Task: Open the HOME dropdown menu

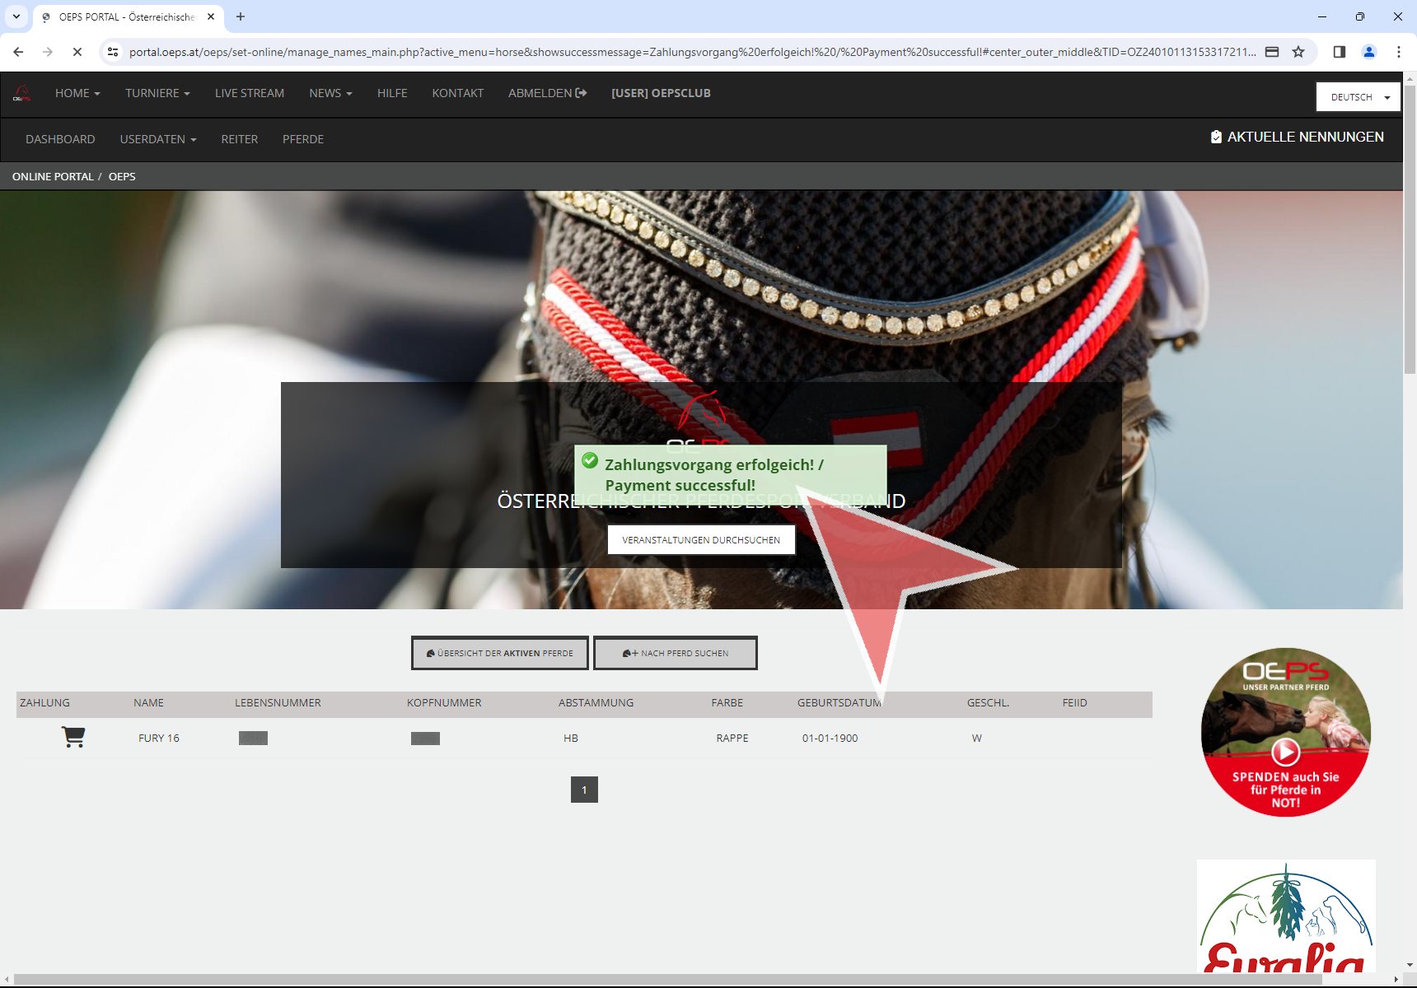Action: pos(77,93)
